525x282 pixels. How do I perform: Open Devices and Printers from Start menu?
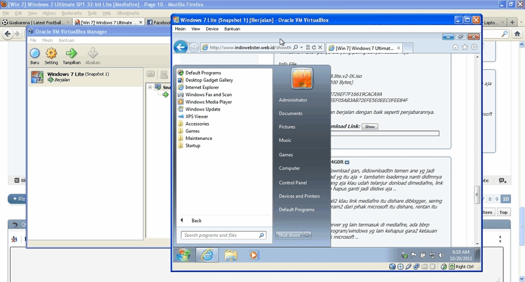(x=299, y=196)
